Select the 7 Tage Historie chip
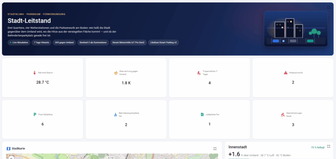Image resolution: width=336 pixels, height=159 pixels. point(42,42)
